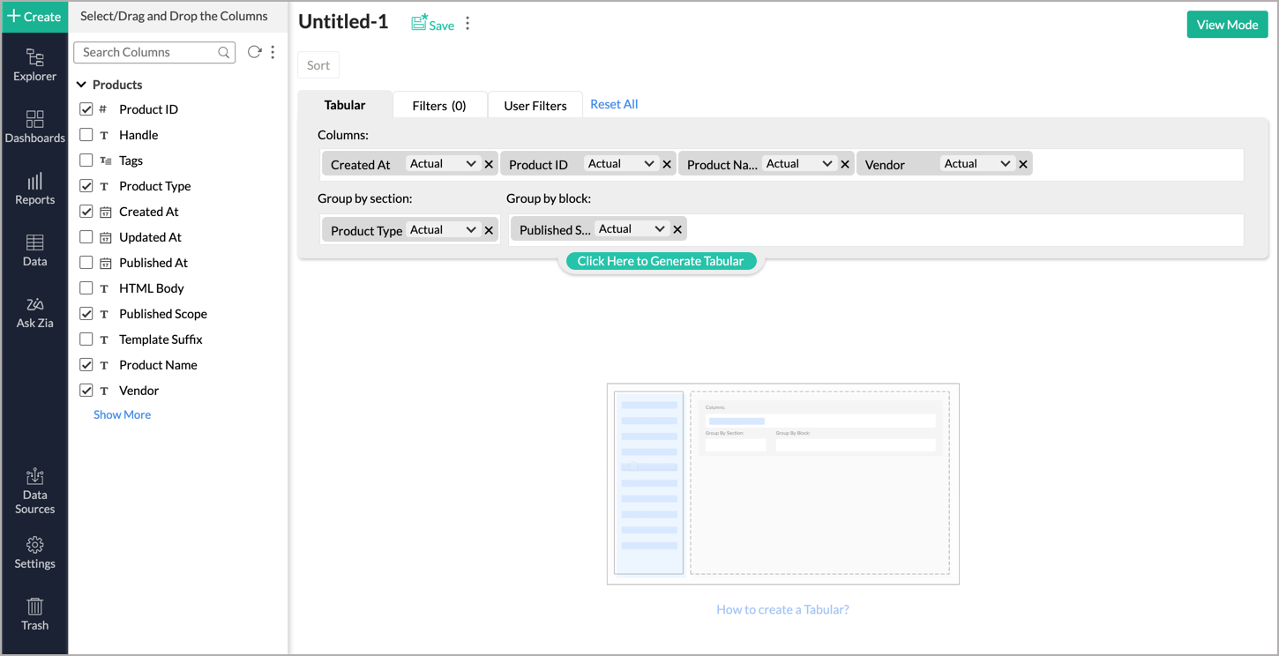The width and height of the screenshot is (1279, 656).
Task: Collapse the Products table tree
Action: coord(82,85)
